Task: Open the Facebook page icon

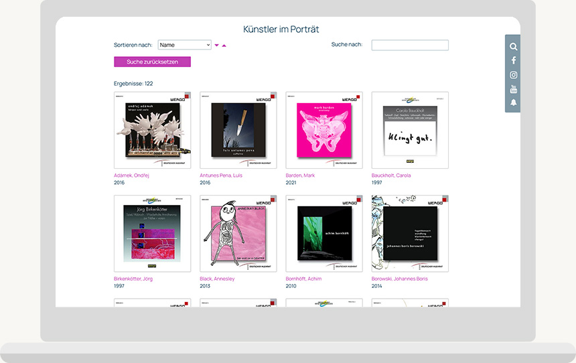Action: click(x=514, y=61)
